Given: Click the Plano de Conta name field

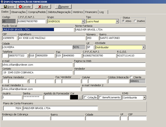Looking at the screenshot, I should pyautogui.click(x=60, y=108).
